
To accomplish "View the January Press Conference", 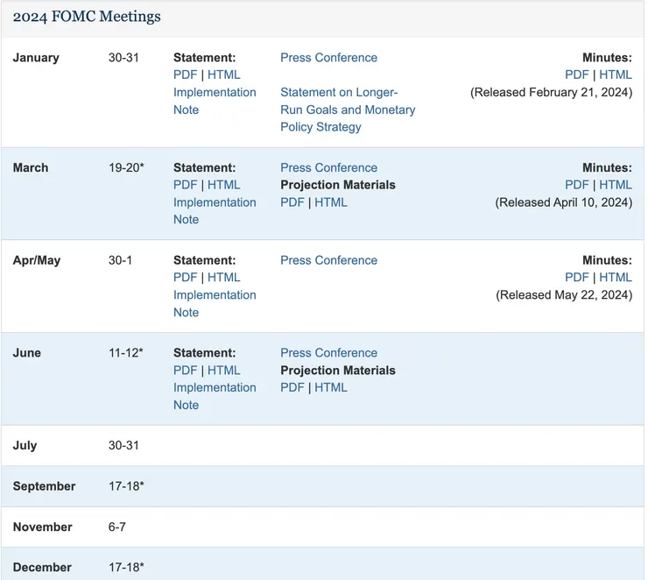I will pyautogui.click(x=328, y=58).
